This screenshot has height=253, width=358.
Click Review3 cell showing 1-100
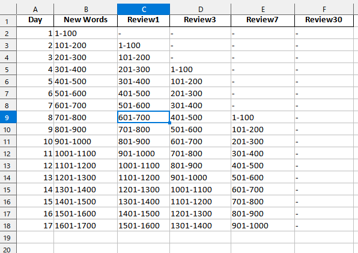[x=200, y=69]
